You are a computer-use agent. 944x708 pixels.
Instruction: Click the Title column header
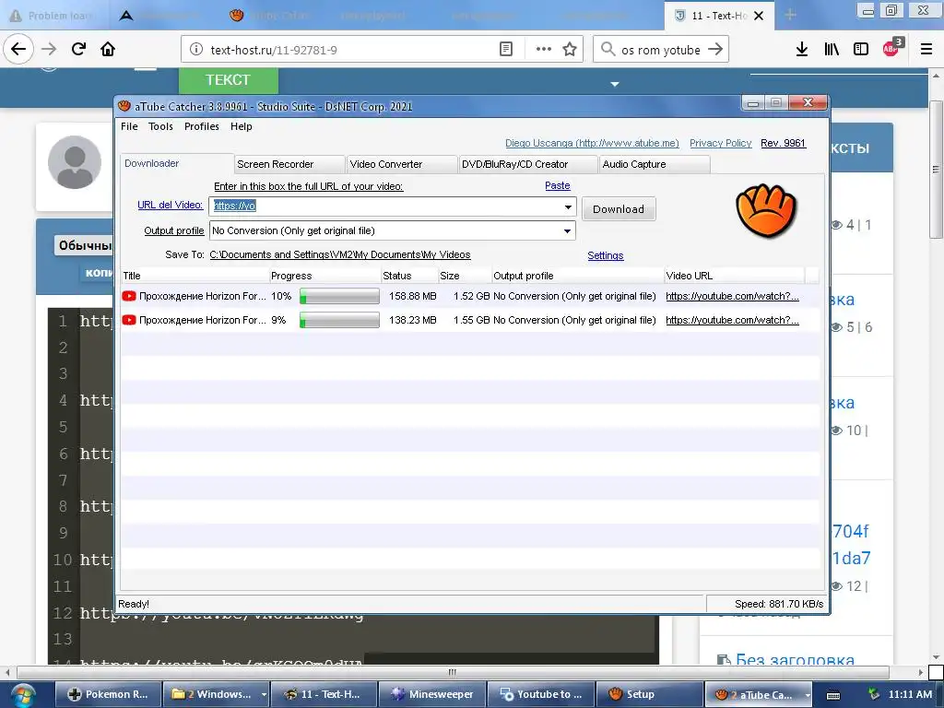coord(195,276)
